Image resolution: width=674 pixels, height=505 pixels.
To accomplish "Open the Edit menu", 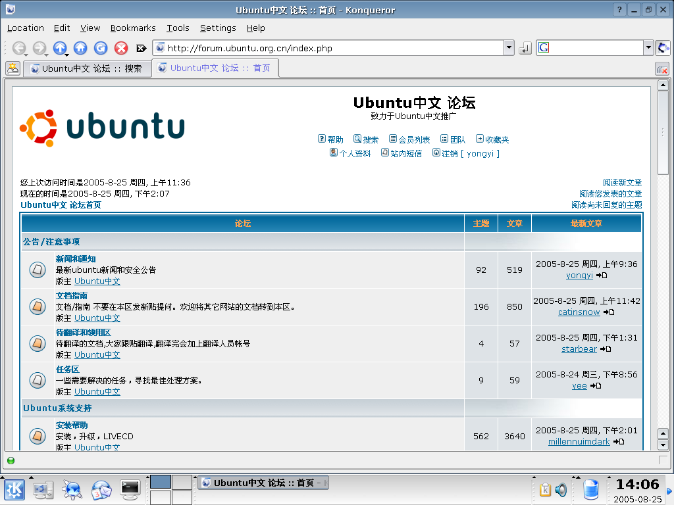I will 62,28.
